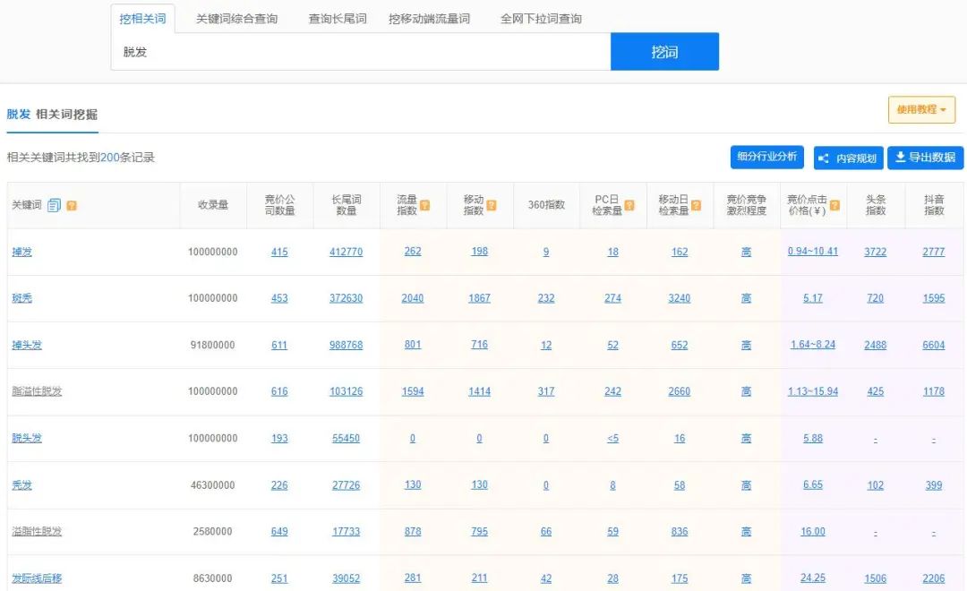Click Toutiao index 3722 for 掉发
Image resolution: width=967 pixels, height=591 pixels.
pyautogui.click(x=875, y=252)
